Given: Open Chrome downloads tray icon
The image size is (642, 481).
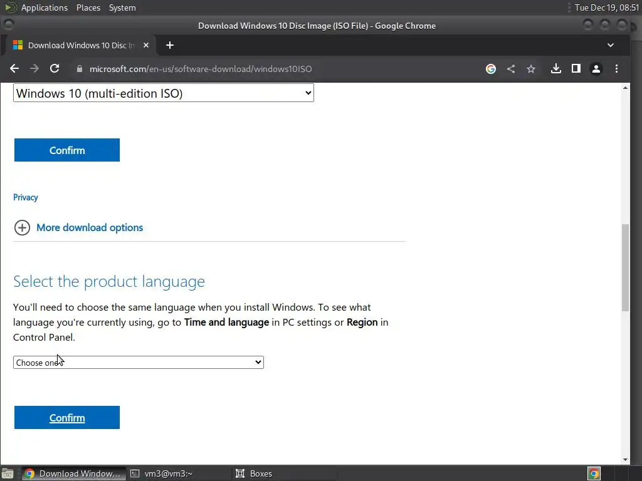Looking at the screenshot, I should pos(555,69).
